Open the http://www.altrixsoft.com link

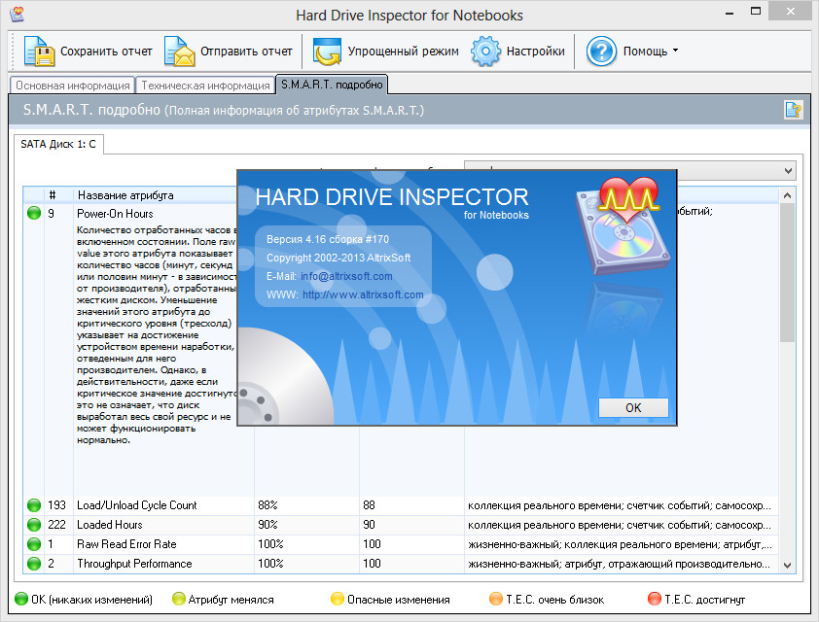[x=362, y=295]
